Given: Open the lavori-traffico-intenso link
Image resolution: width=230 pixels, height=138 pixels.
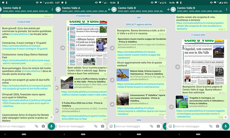Looking at the screenshot, I should (84, 93).
